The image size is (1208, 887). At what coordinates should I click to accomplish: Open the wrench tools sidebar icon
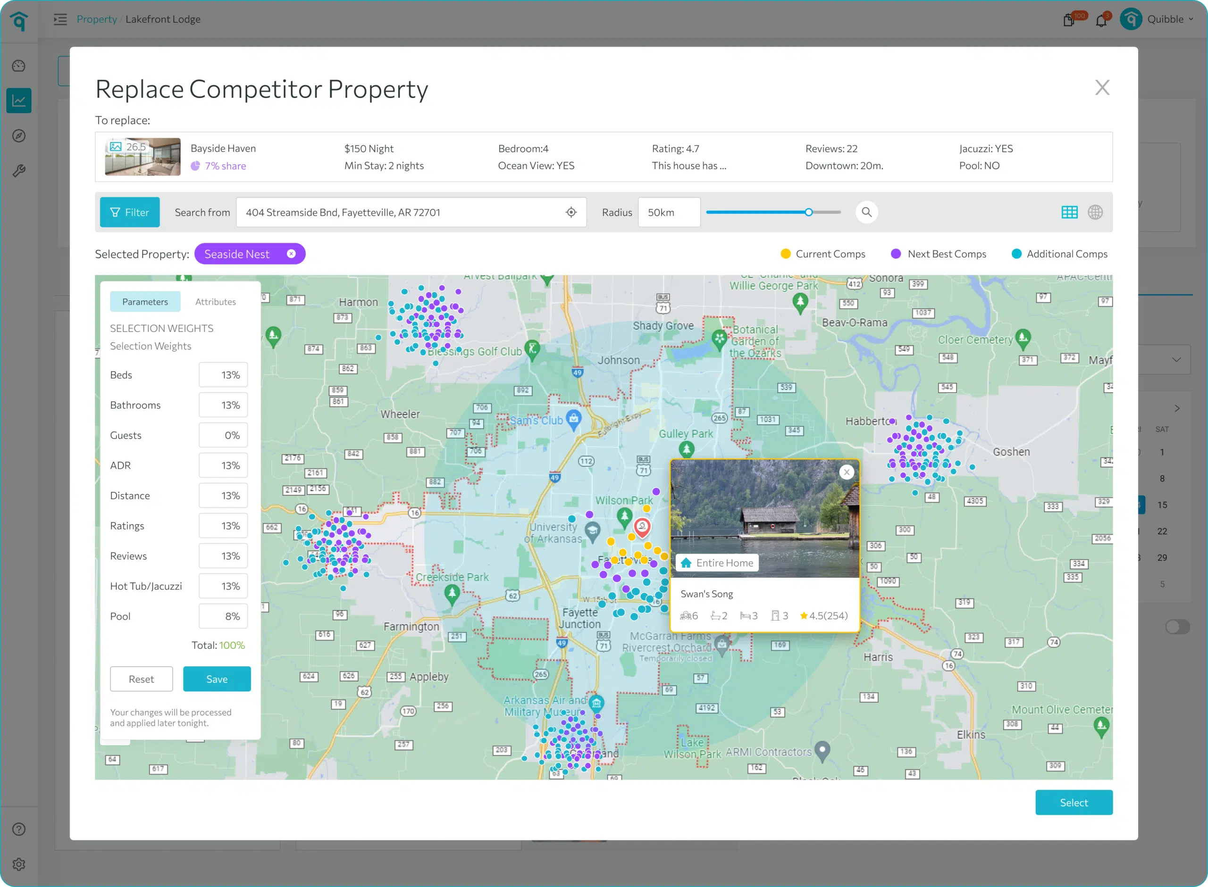[x=19, y=171]
